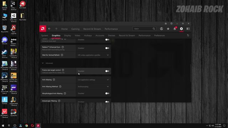The width and height of the screenshot is (228, 128).
Task: Open the Action Center notification icon
Action: tap(224, 126)
